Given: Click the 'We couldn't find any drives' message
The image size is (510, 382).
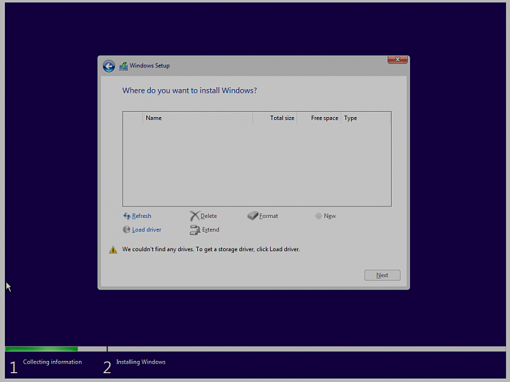Looking at the screenshot, I should click(x=211, y=249).
